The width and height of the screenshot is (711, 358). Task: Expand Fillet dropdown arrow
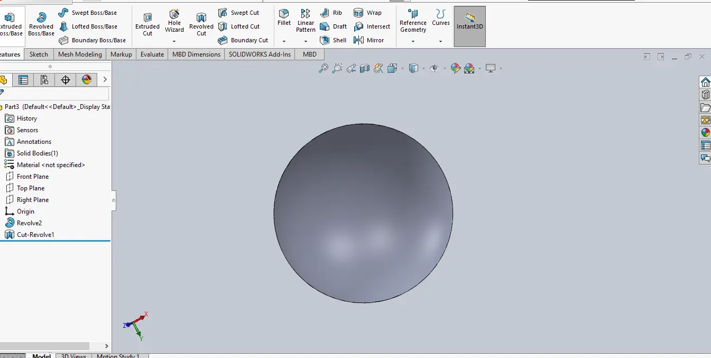click(x=284, y=41)
